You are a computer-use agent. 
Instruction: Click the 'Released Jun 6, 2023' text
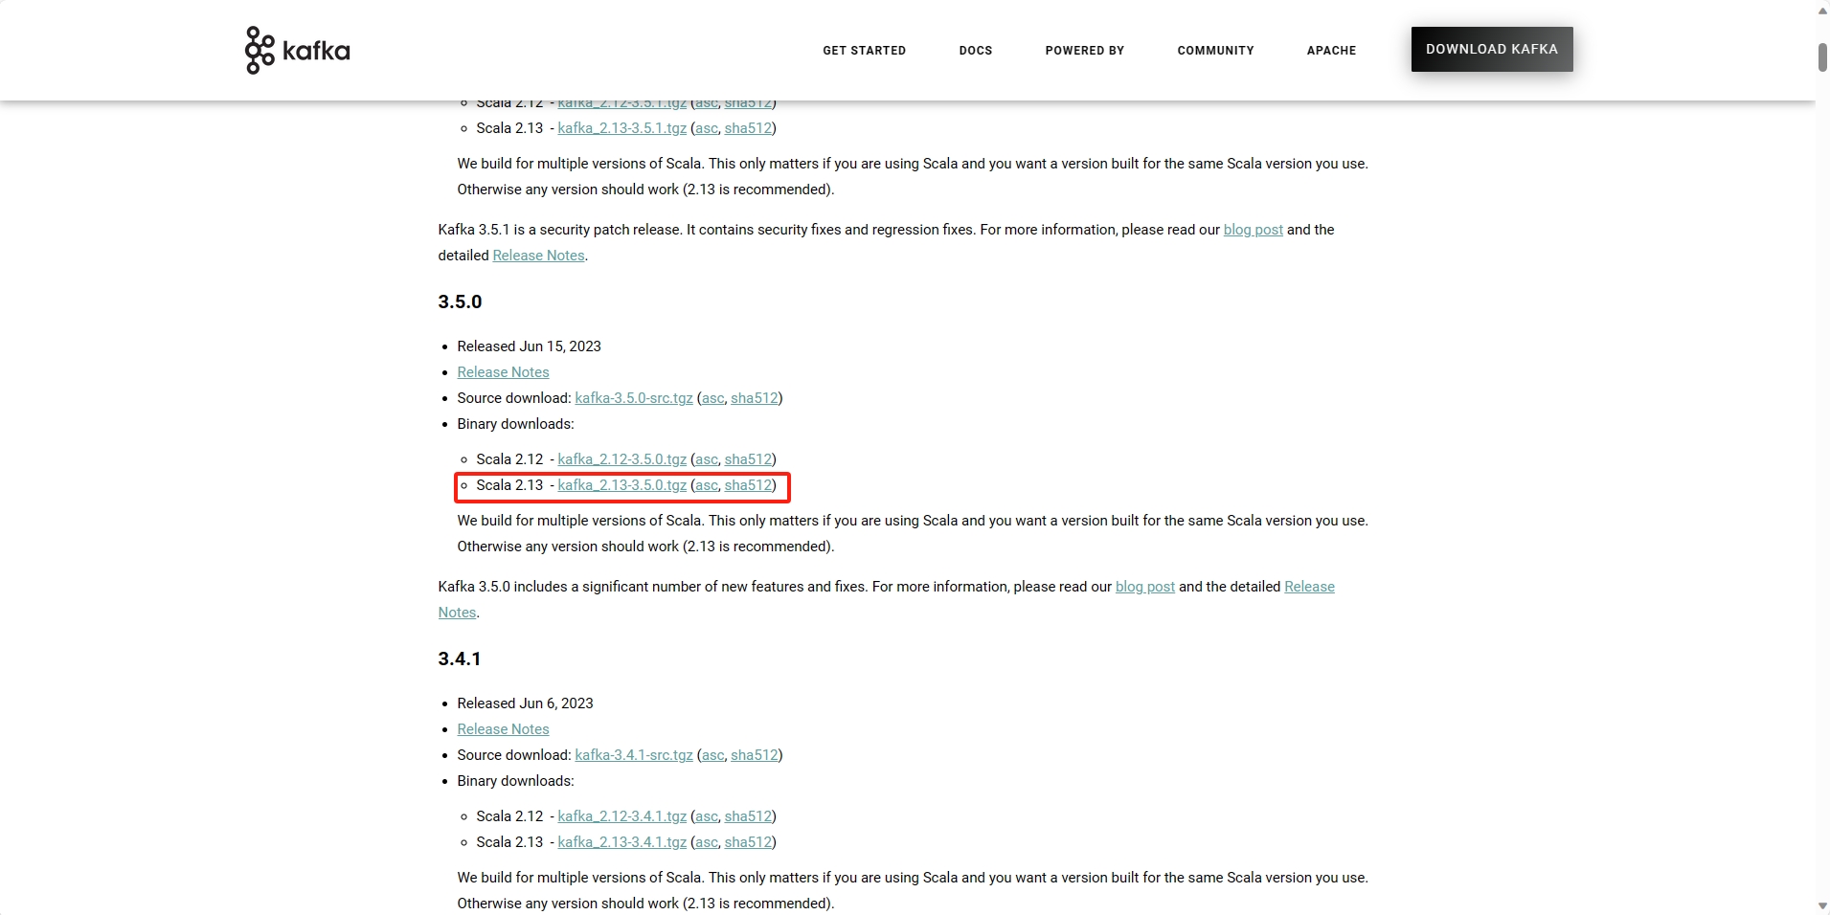tap(525, 703)
